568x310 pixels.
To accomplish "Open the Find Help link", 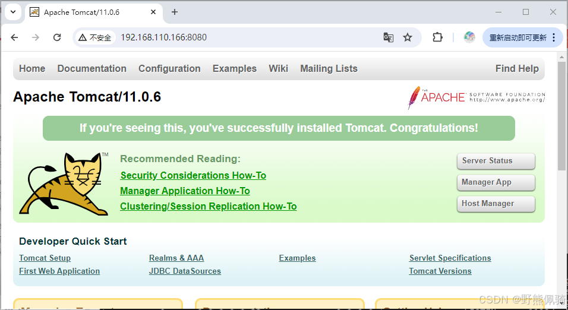I will [x=517, y=68].
